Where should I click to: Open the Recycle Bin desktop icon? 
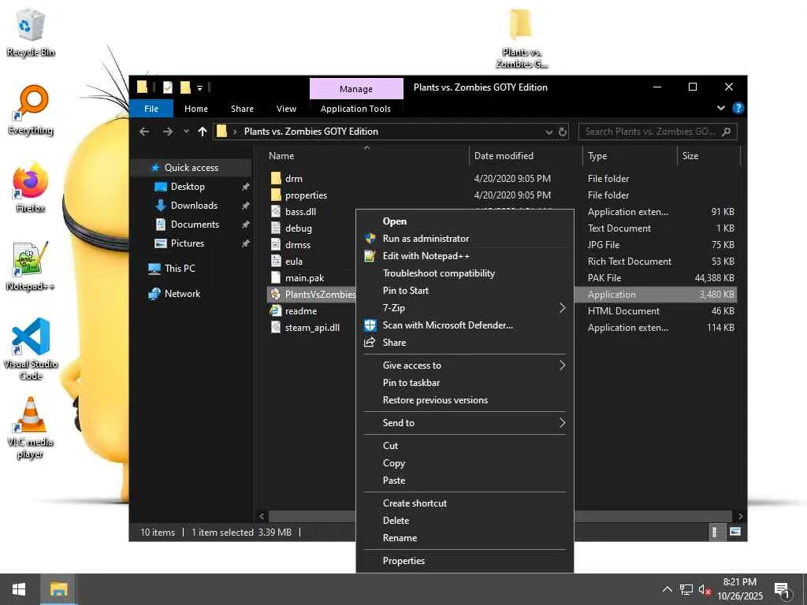click(31, 33)
